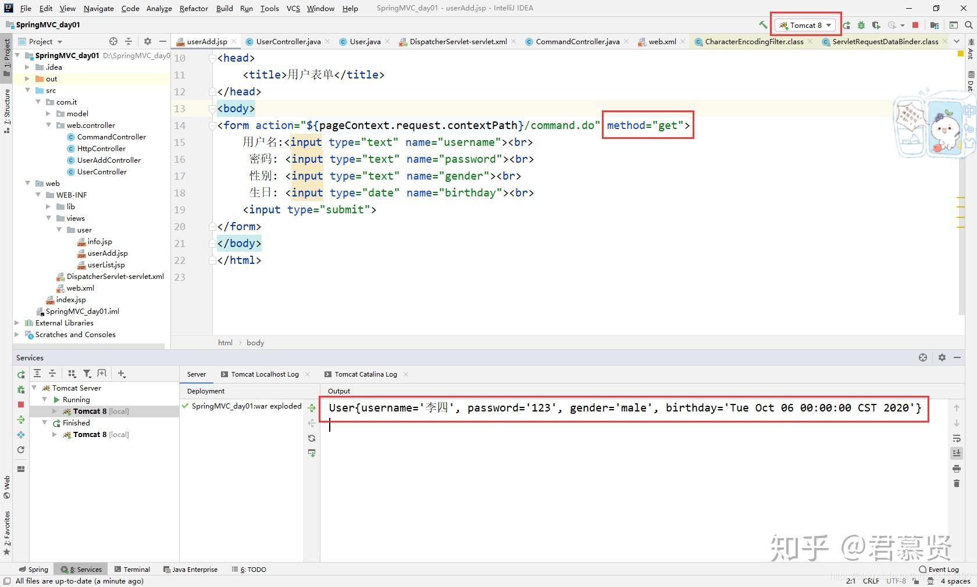
Task: Stop the server with the red square in top toolbar
Action: [x=915, y=25]
